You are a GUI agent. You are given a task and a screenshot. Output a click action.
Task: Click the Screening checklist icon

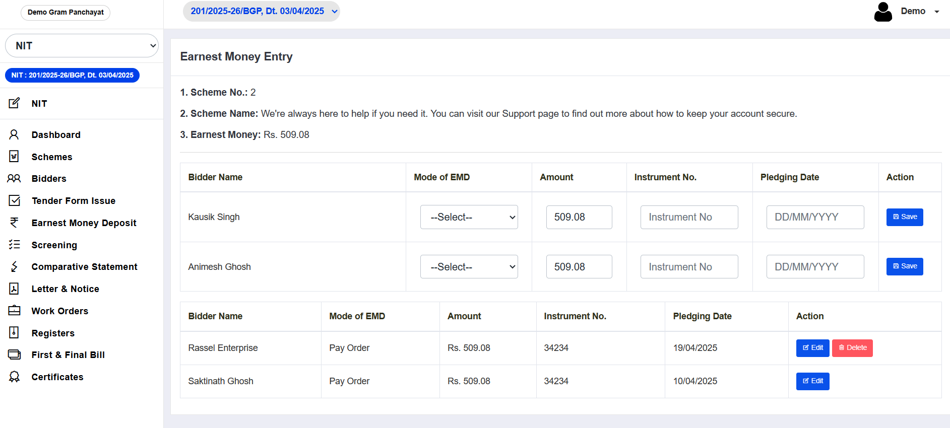14,245
